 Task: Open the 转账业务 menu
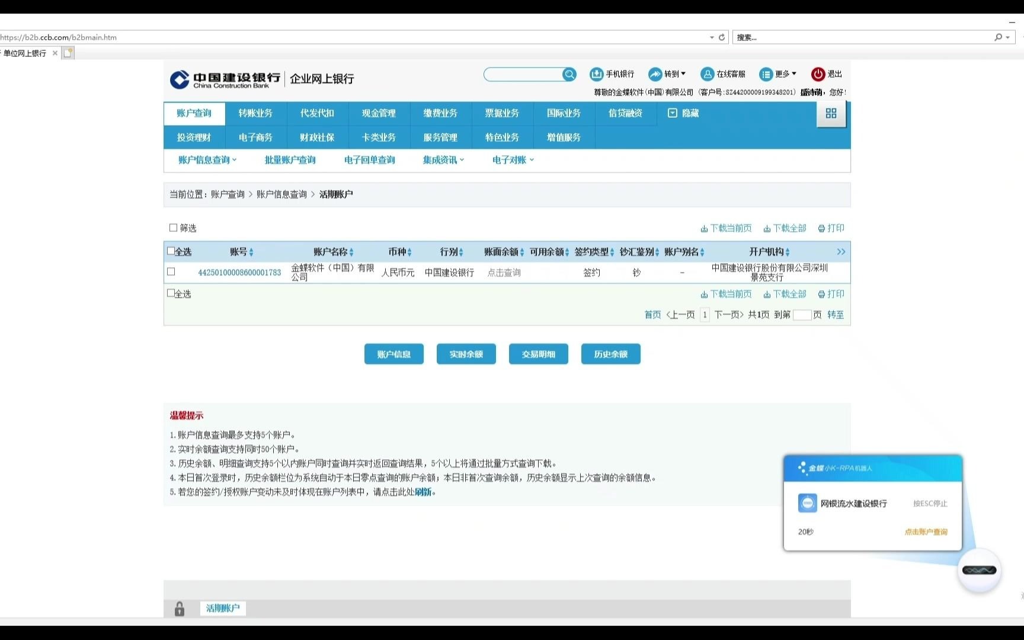point(255,113)
